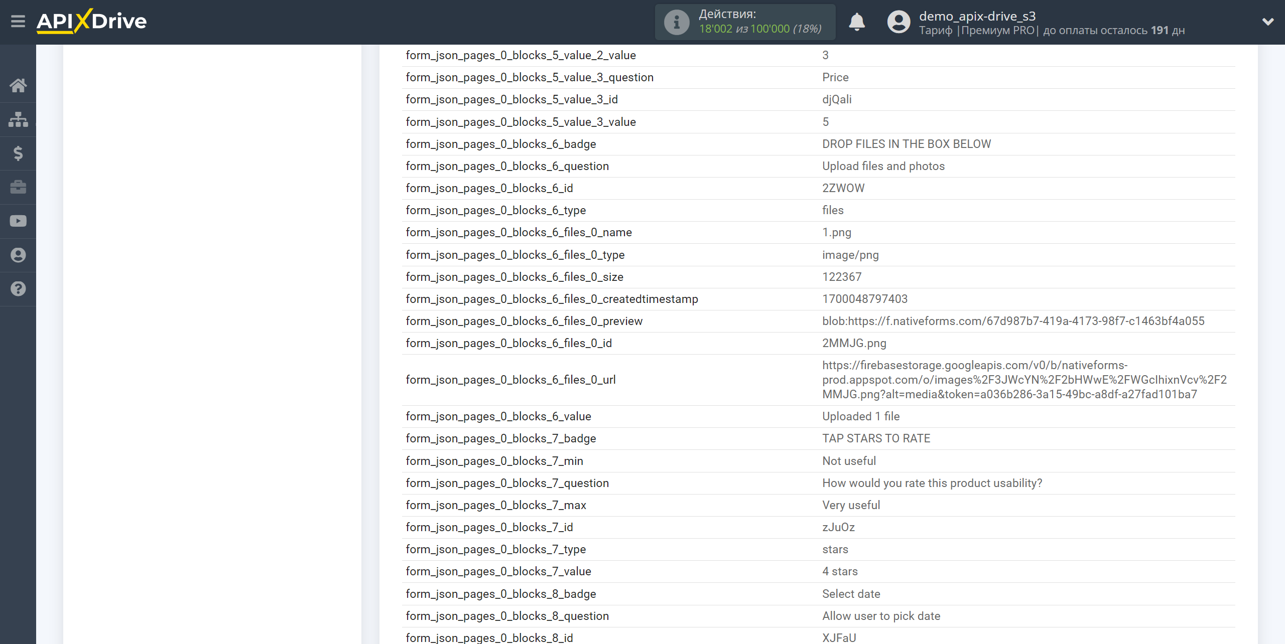Click field form_json_pages_0_blocks_7_badge

(x=500, y=438)
